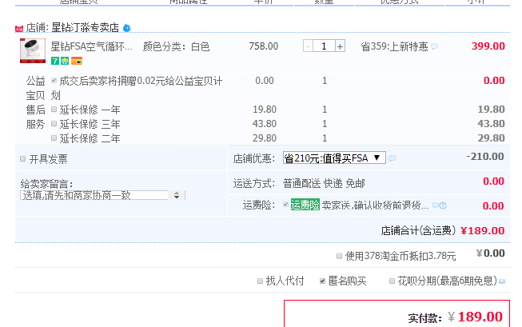Click the green guarantee badge icon under product

(x=65, y=61)
